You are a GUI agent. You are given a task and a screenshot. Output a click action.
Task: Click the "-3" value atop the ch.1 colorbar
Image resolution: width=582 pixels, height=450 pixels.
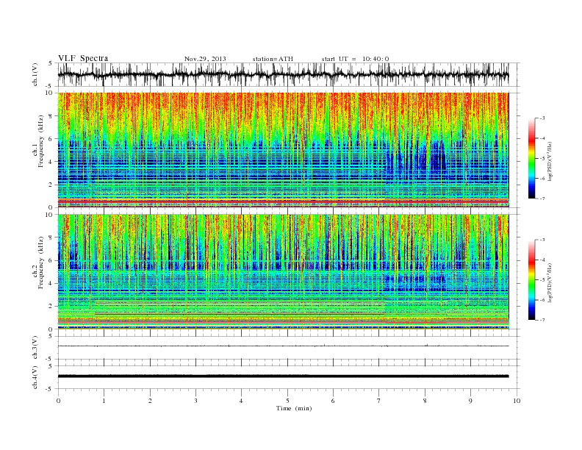[x=542, y=118]
